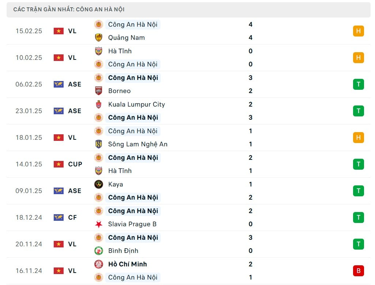Open the Kuala Lumpur City team name
This screenshot has width=375, height=285.
(136, 104)
